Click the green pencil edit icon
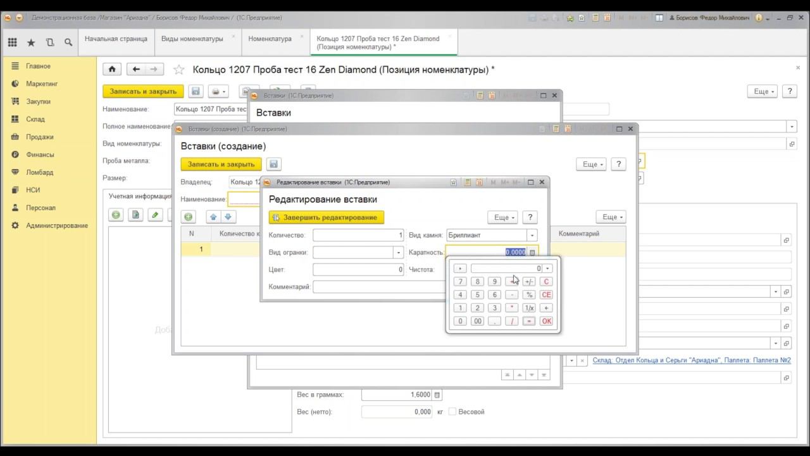This screenshot has width=810, height=456. tap(154, 215)
